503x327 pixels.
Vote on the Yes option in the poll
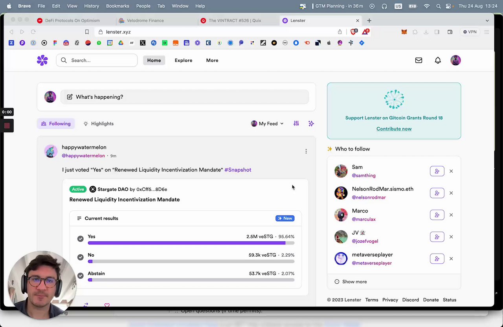[x=80, y=239]
